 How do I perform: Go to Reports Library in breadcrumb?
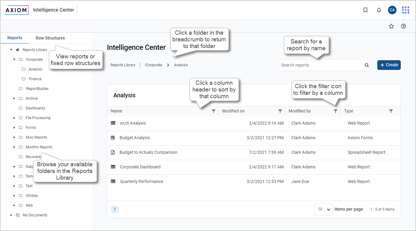click(x=123, y=65)
